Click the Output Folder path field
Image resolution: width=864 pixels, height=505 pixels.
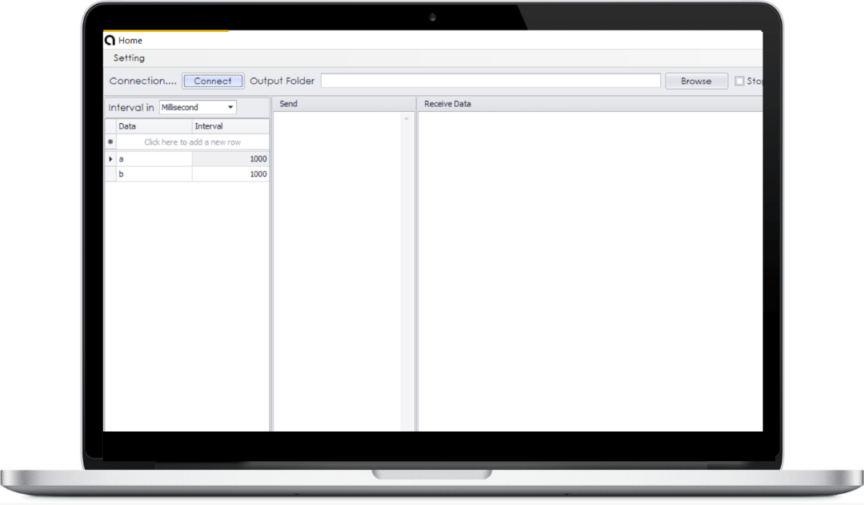(x=490, y=81)
